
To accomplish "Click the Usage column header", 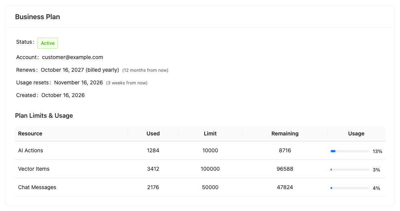I will [x=356, y=134].
